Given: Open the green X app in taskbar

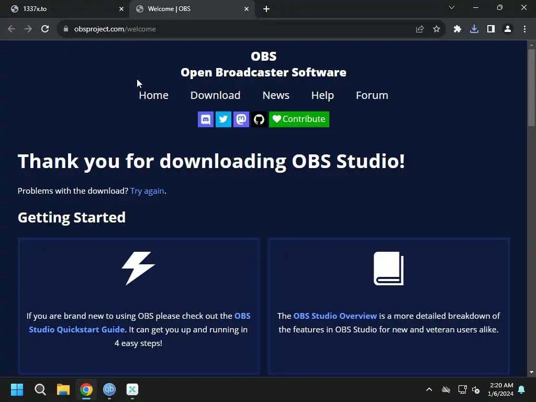Looking at the screenshot, I should (132, 389).
